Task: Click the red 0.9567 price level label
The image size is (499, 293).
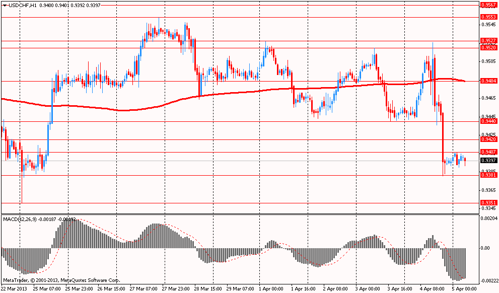Action: point(488,5)
